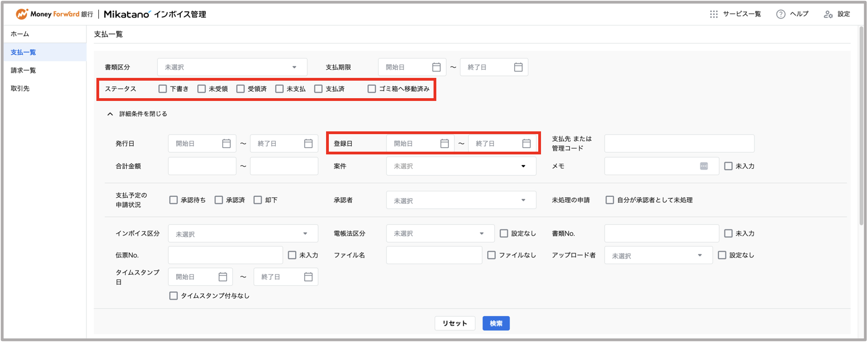Open the 案件 dropdown
This screenshot has height=342, width=868.
pyautogui.click(x=461, y=166)
